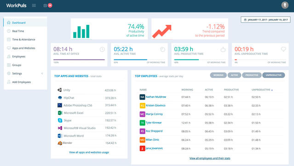Viewport: 294px width, 166px height.
Task: Open Jana Jovanovic's profile link
Action: coord(154,148)
